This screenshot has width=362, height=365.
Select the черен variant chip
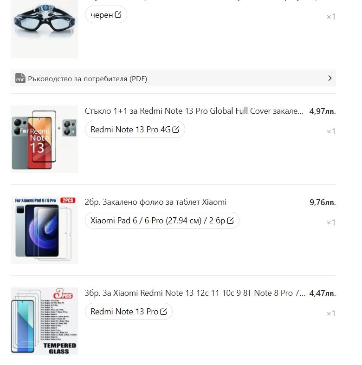[x=106, y=14]
